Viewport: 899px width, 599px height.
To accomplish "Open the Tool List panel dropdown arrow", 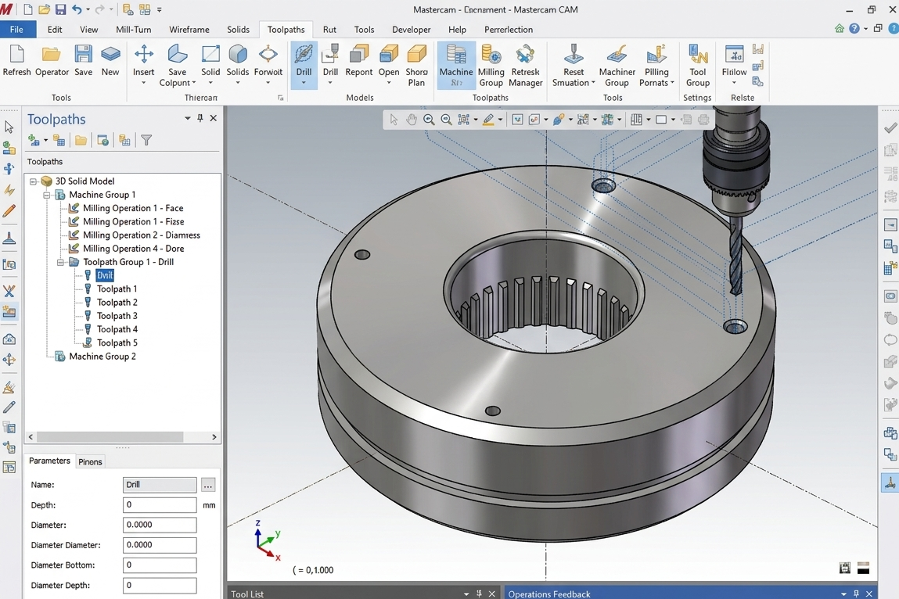I will coord(466,594).
